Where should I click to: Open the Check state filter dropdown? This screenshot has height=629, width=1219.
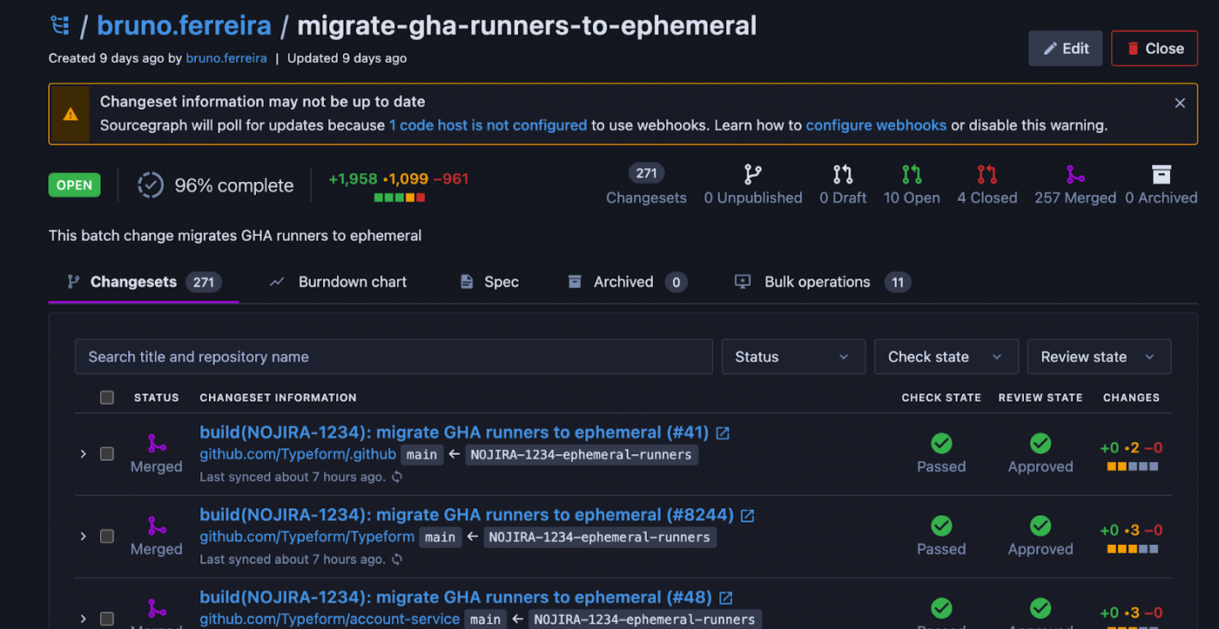point(946,357)
